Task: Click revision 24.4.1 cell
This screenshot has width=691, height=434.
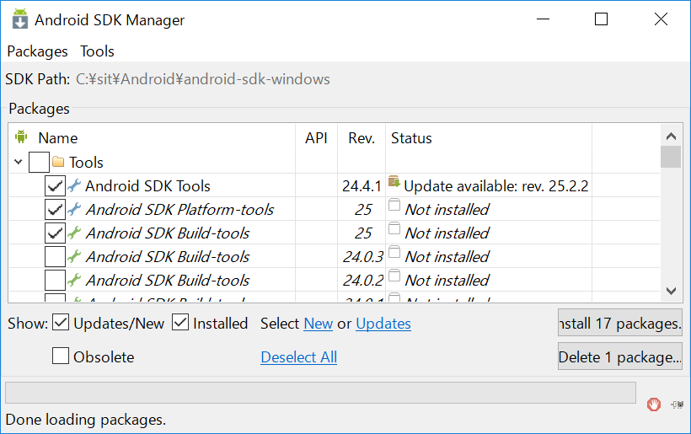Action: pos(362,186)
